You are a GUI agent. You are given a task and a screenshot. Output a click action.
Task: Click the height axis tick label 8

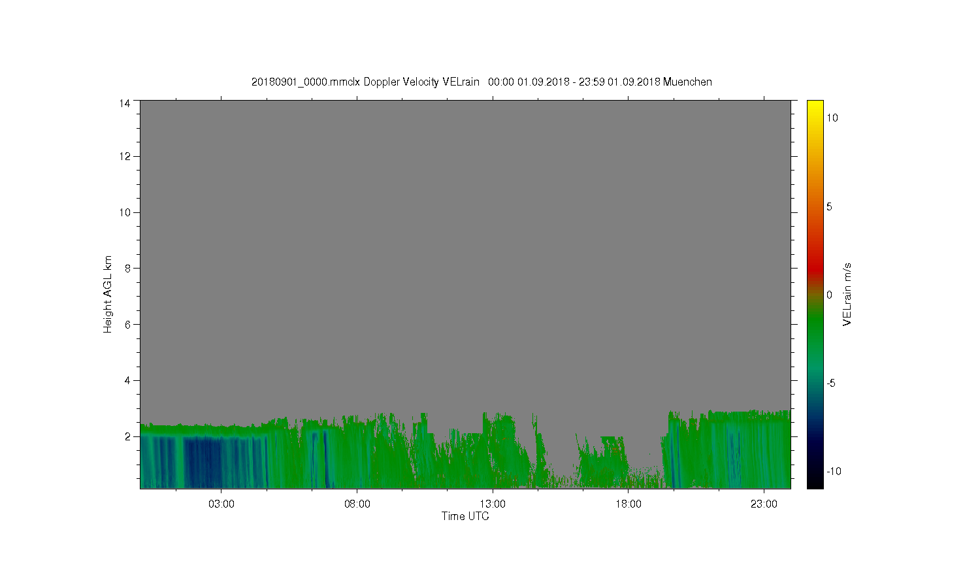(x=127, y=268)
